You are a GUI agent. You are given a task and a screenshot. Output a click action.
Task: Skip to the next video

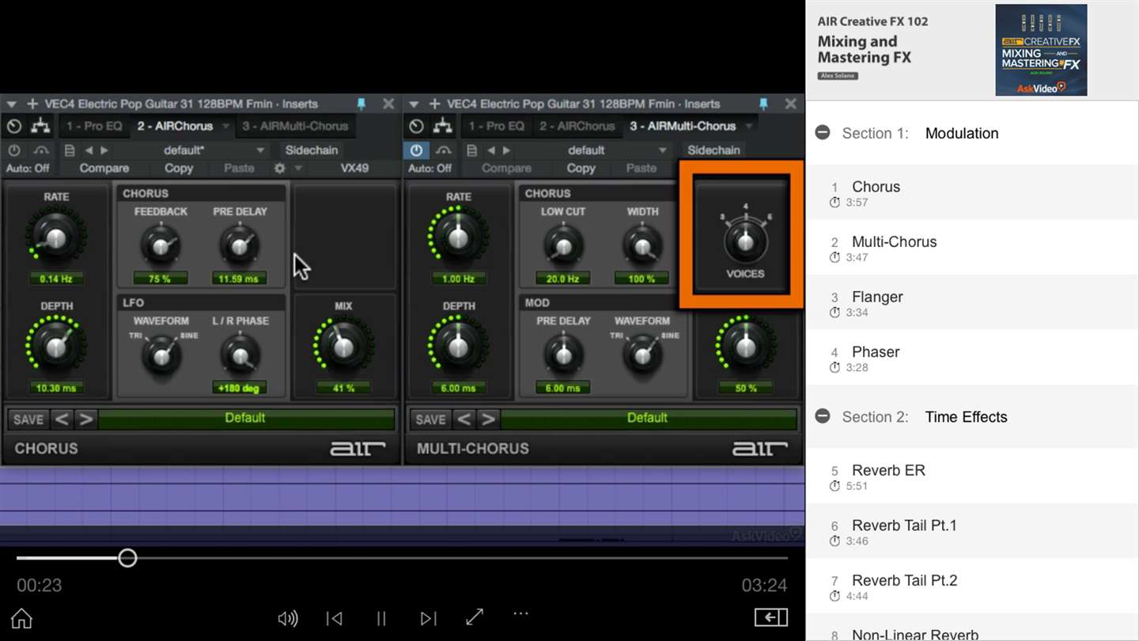click(x=428, y=618)
